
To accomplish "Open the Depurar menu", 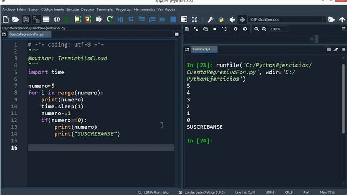I will pyautogui.click(x=87, y=10).
